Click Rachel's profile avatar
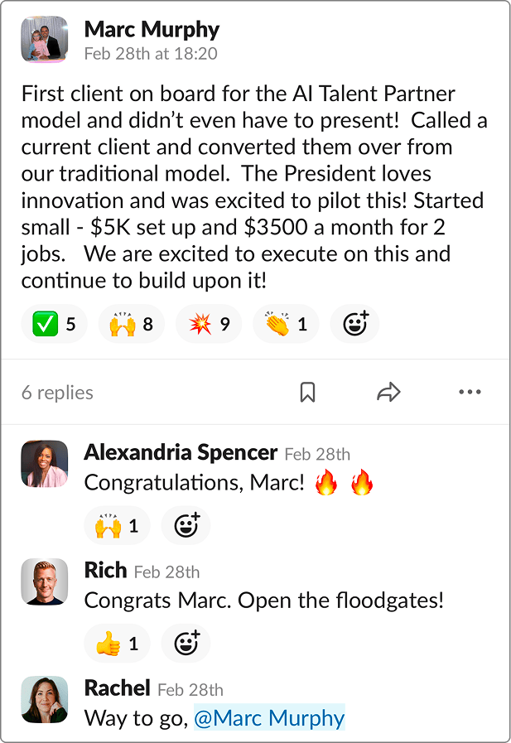This screenshot has width=511, height=743. click(45, 700)
